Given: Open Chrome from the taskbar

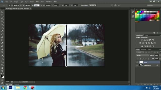Looking at the screenshot, I should 25,88.
